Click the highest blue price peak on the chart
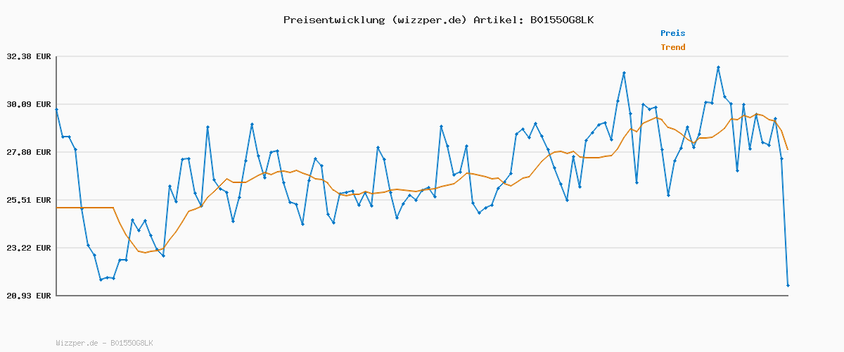This screenshot has height=352, width=844. (x=718, y=68)
